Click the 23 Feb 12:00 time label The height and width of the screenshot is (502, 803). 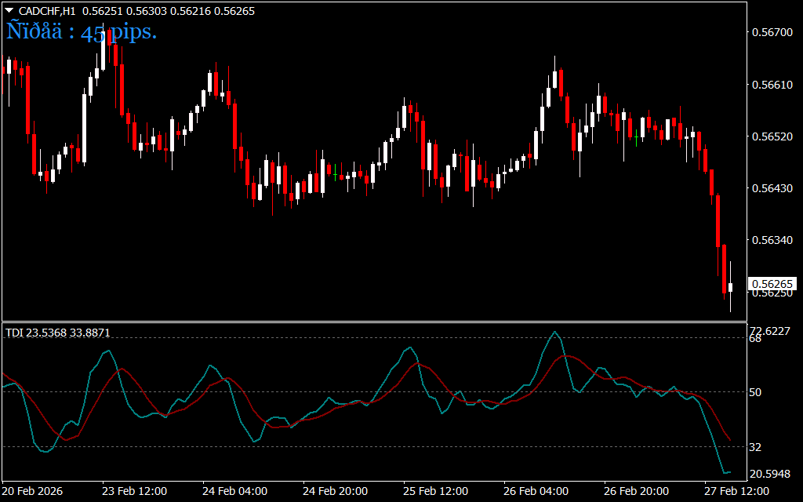134,491
